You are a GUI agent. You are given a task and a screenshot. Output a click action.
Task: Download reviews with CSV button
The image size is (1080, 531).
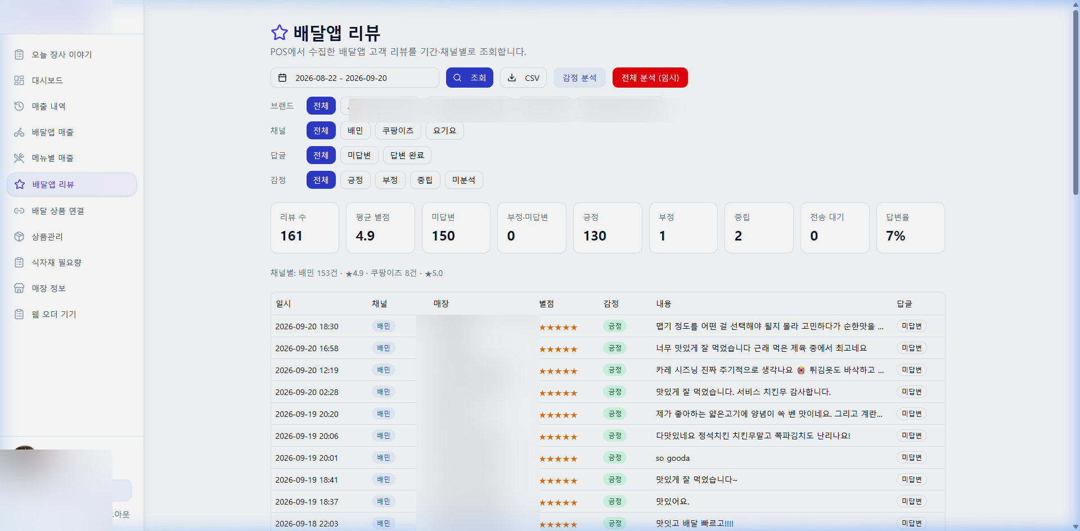coord(523,78)
